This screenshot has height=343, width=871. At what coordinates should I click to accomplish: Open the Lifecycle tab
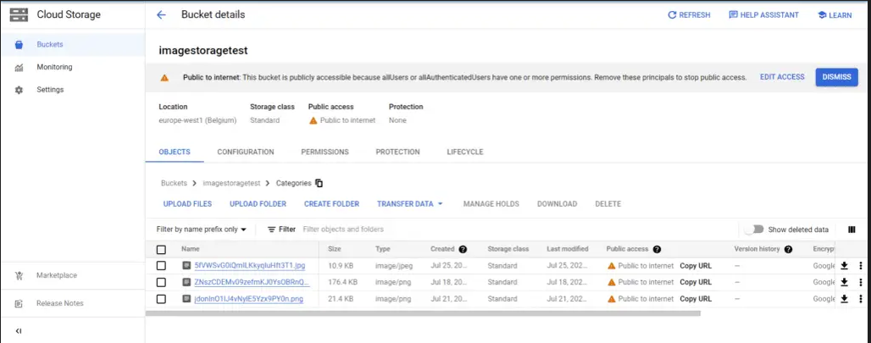click(x=464, y=152)
